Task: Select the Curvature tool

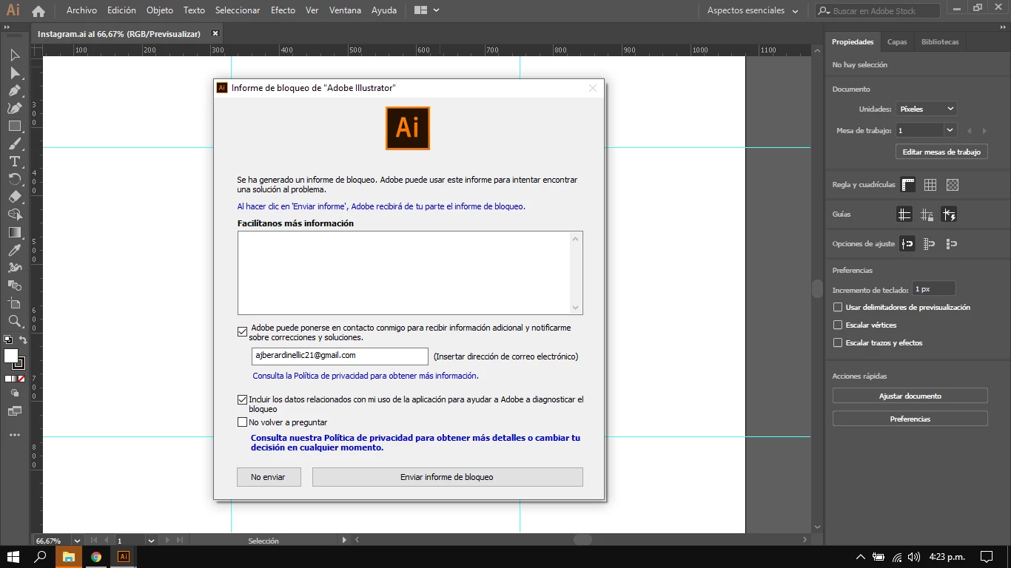Action: point(15,109)
